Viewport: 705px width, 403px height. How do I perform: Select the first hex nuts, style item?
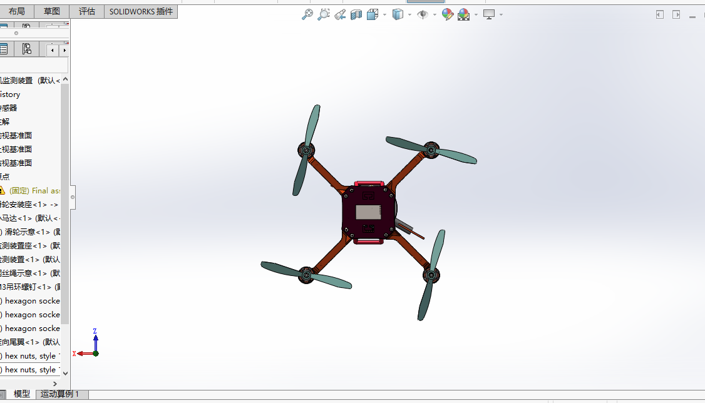coord(30,356)
